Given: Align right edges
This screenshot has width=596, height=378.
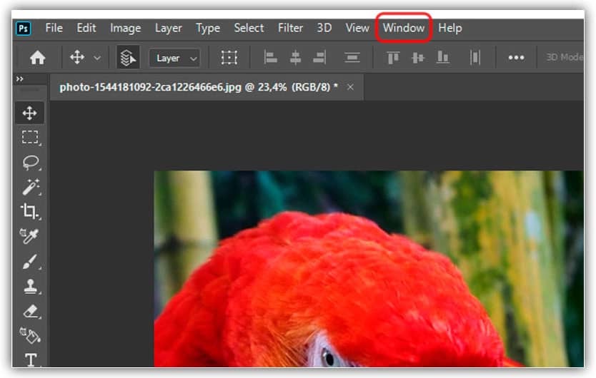Looking at the screenshot, I should pyautogui.click(x=319, y=58).
